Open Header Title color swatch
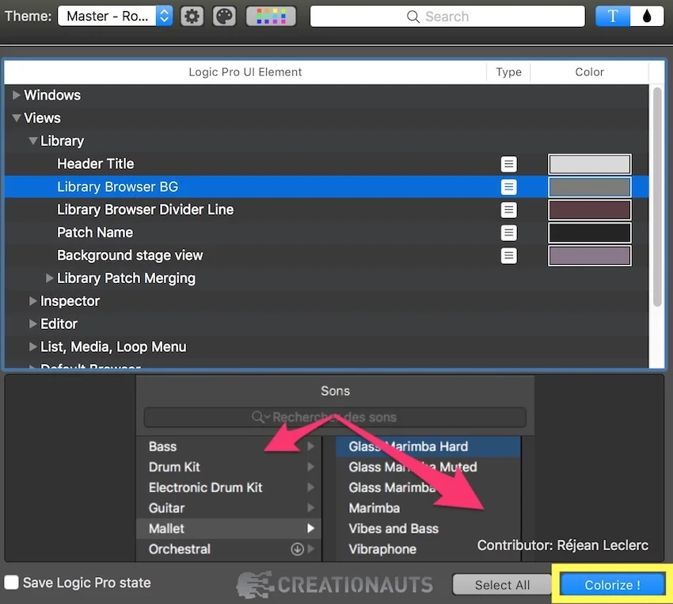This screenshot has width=673, height=604. [590, 164]
